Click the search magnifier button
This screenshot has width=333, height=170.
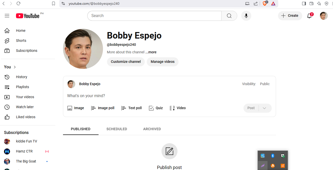[229, 16]
